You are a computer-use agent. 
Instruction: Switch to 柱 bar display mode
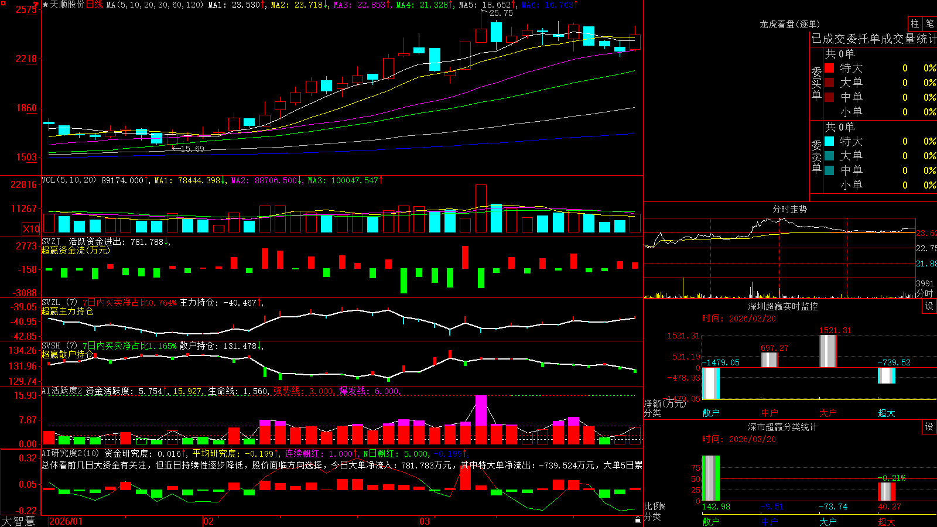click(915, 23)
